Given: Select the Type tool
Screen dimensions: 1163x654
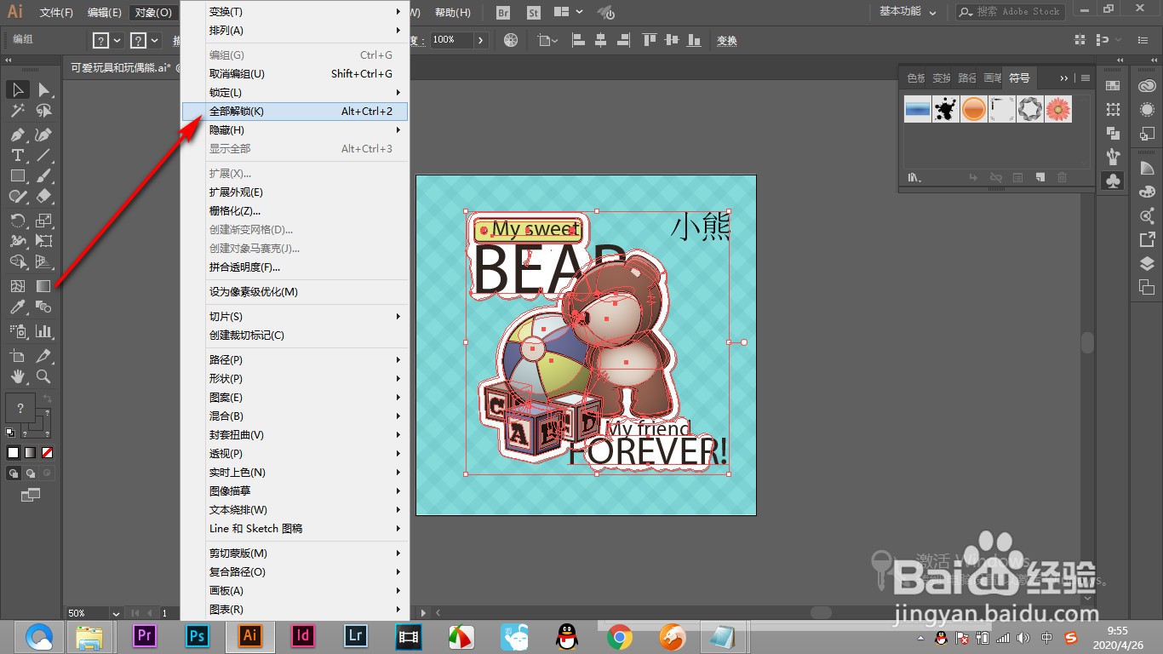Looking at the screenshot, I should point(18,155).
